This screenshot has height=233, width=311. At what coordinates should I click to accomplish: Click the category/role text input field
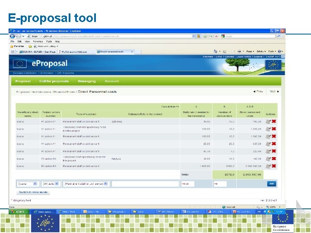146,184
